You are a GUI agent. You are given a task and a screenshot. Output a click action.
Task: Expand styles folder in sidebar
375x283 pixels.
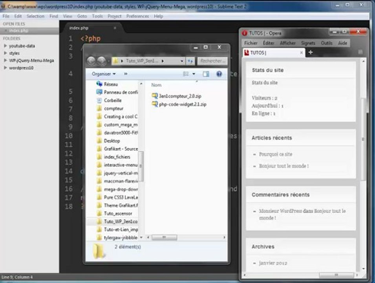[x=5, y=53]
